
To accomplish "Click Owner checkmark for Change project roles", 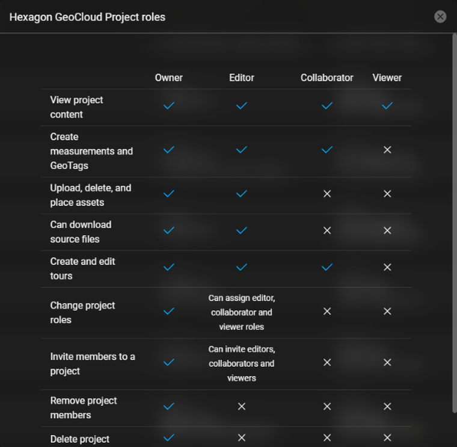I will pos(169,311).
